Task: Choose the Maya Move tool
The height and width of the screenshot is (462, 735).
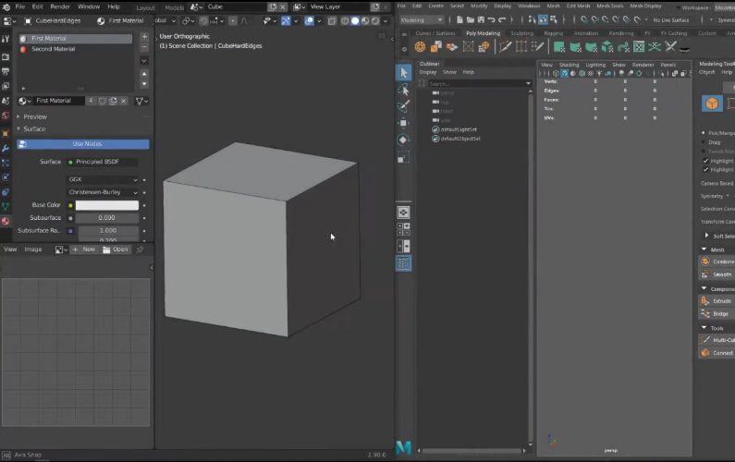Action: tap(403, 123)
